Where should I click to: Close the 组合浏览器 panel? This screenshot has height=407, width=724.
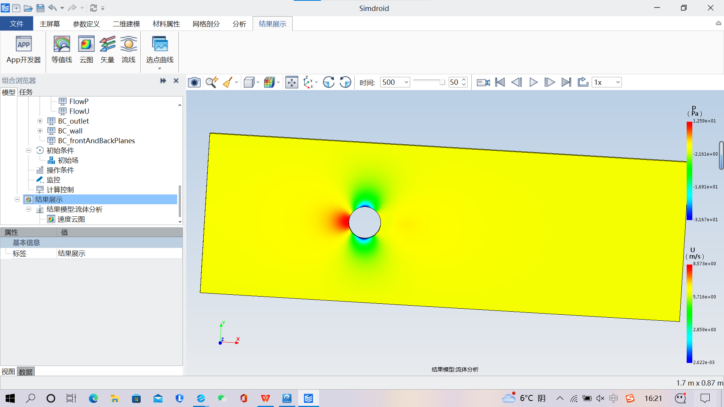pyautogui.click(x=176, y=81)
